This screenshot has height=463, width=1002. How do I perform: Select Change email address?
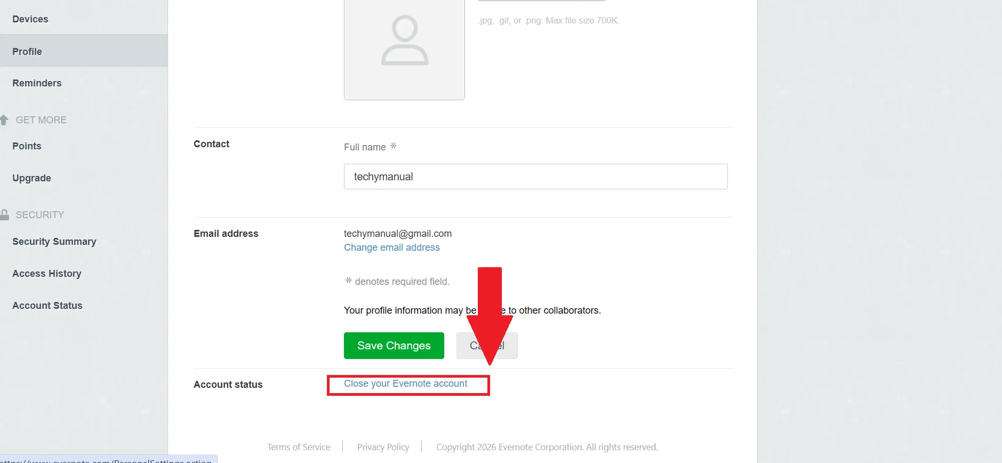pos(391,248)
